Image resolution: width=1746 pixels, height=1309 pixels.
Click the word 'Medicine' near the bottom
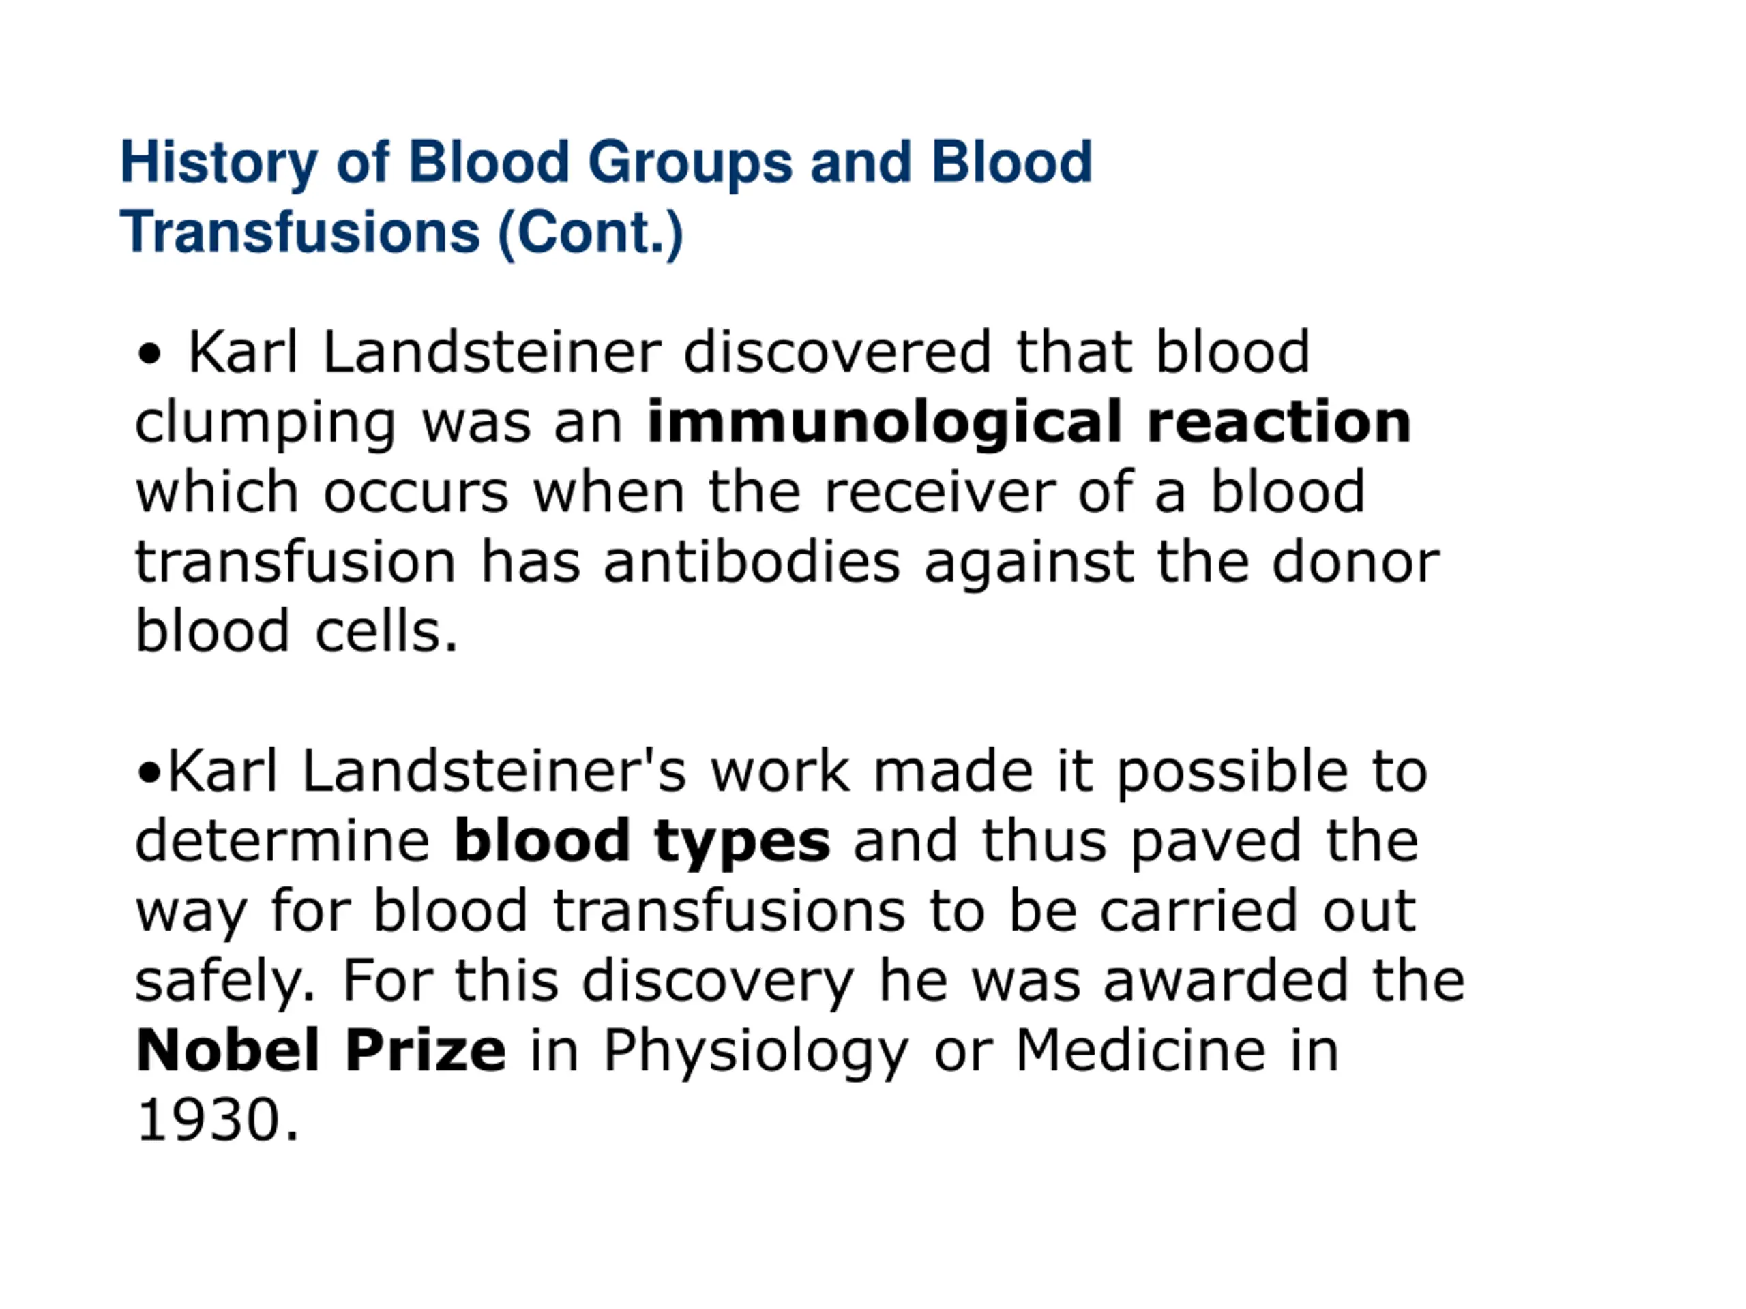tap(1140, 1052)
